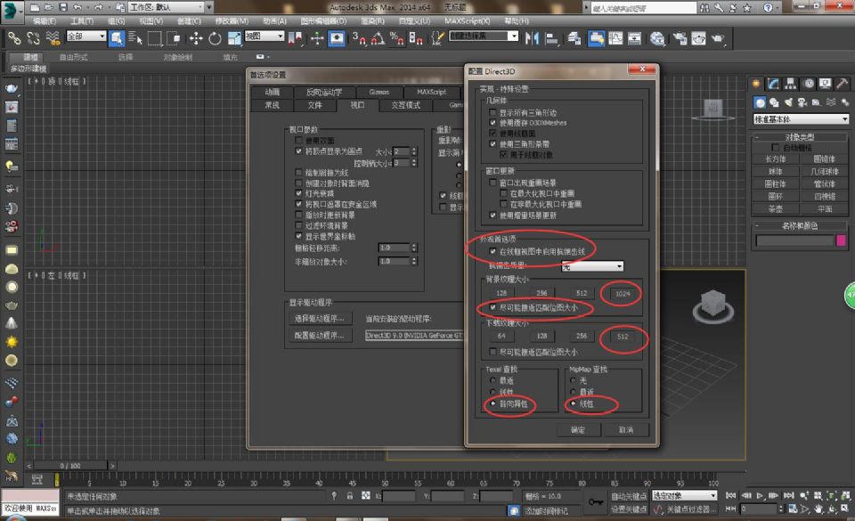855x521 pixels.
Task: Toggle 使用缓存 D3DXMeshes checkbox
Action: 493,123
